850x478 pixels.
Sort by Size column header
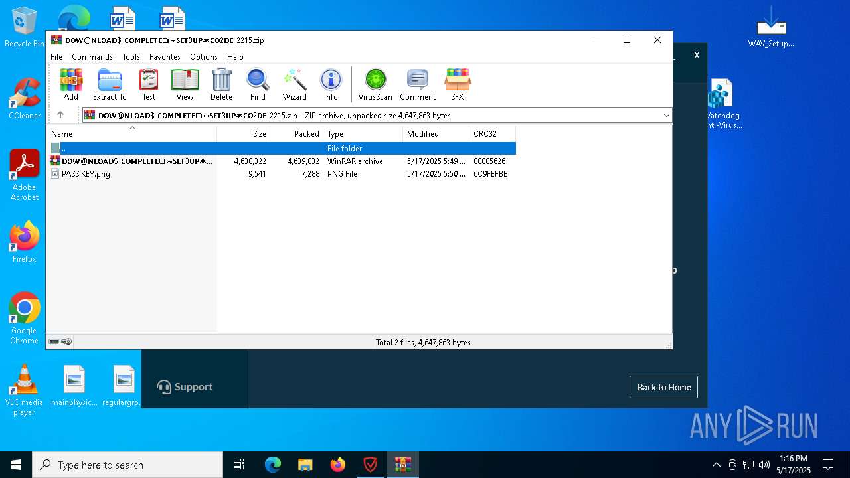pyautogui.click(x=244, y=134)
